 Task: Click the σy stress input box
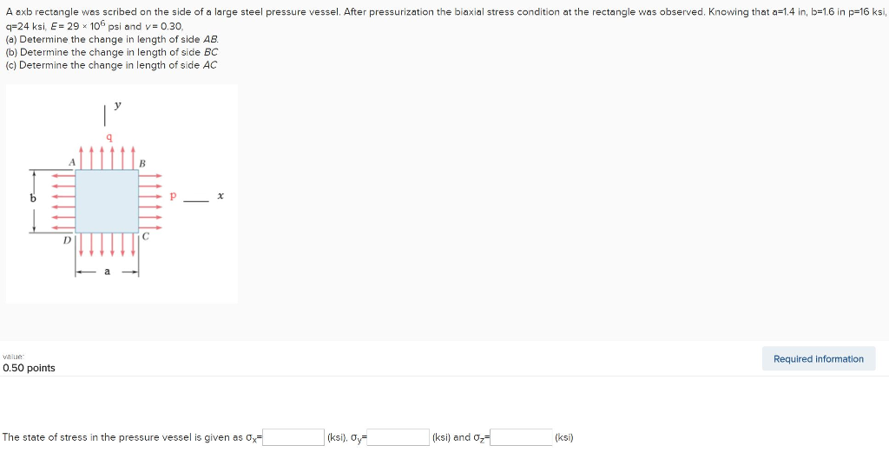pos(398,437)
